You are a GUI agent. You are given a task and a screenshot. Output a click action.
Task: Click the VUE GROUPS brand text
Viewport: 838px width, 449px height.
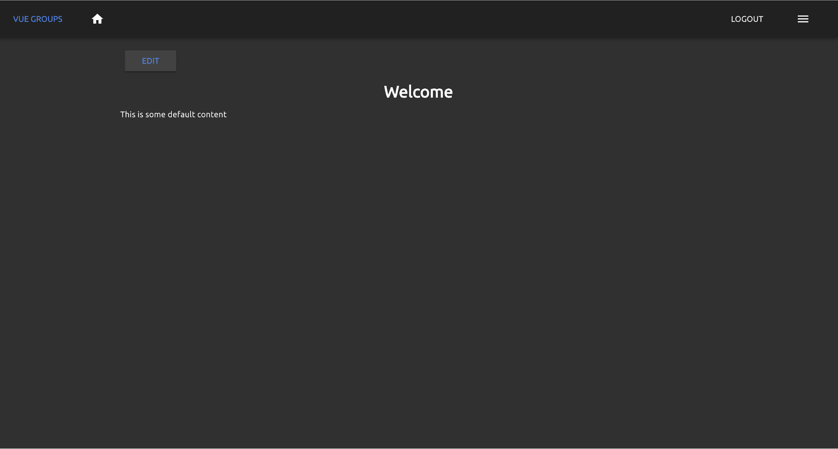(38, 19)
